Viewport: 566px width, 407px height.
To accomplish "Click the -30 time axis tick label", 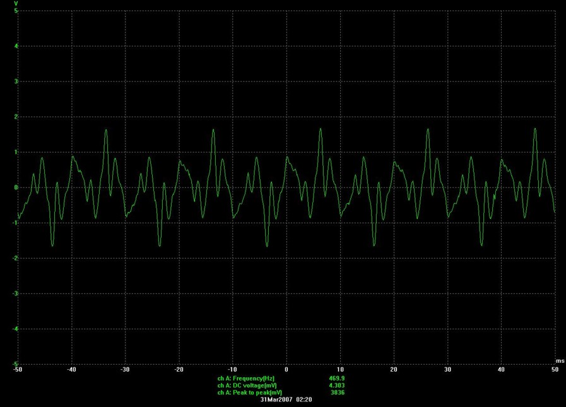I will pos(125,369).
